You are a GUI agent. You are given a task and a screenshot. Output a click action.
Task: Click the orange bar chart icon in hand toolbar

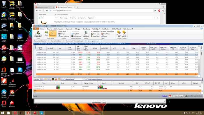tap(56, 79)
